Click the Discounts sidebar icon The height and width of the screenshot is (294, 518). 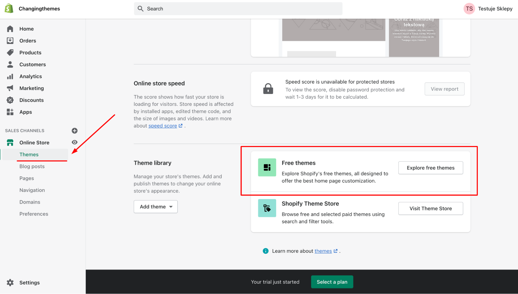click(x=10, y=100)
